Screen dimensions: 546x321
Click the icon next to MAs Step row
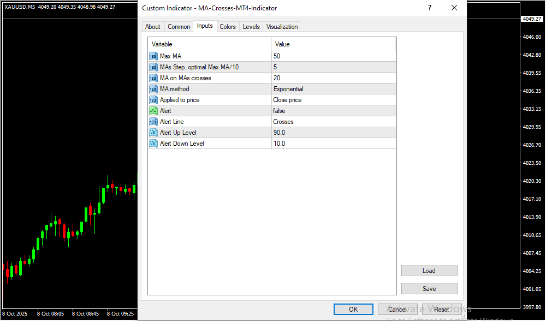[153, 67]
